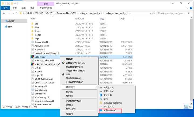
Task: Click the miko_service_tool_pro_v5 exe icon
Action: point(32,64)
